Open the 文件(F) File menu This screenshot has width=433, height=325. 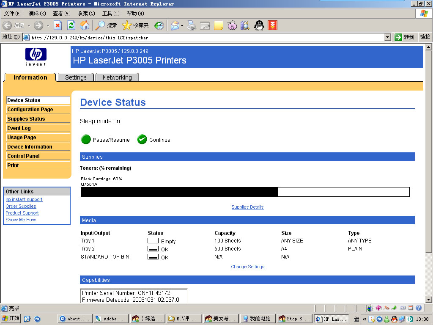click(x=12, y=14)
